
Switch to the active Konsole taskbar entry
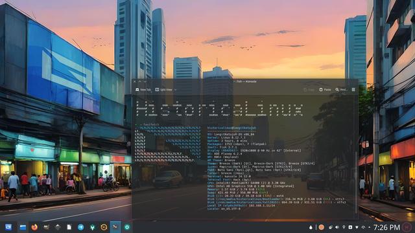pos(115,227)
